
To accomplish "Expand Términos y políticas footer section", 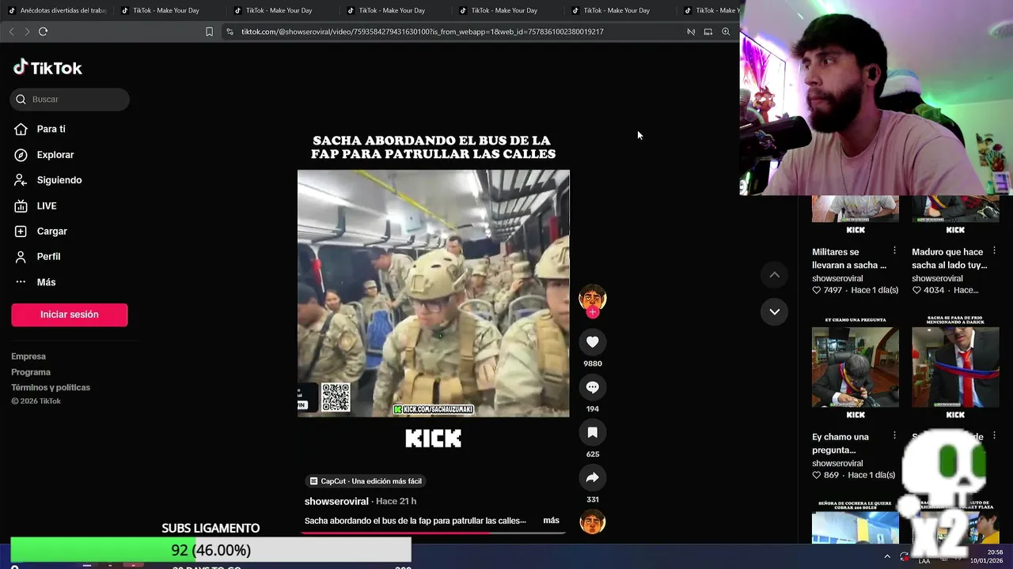I will tap(51, 387).
